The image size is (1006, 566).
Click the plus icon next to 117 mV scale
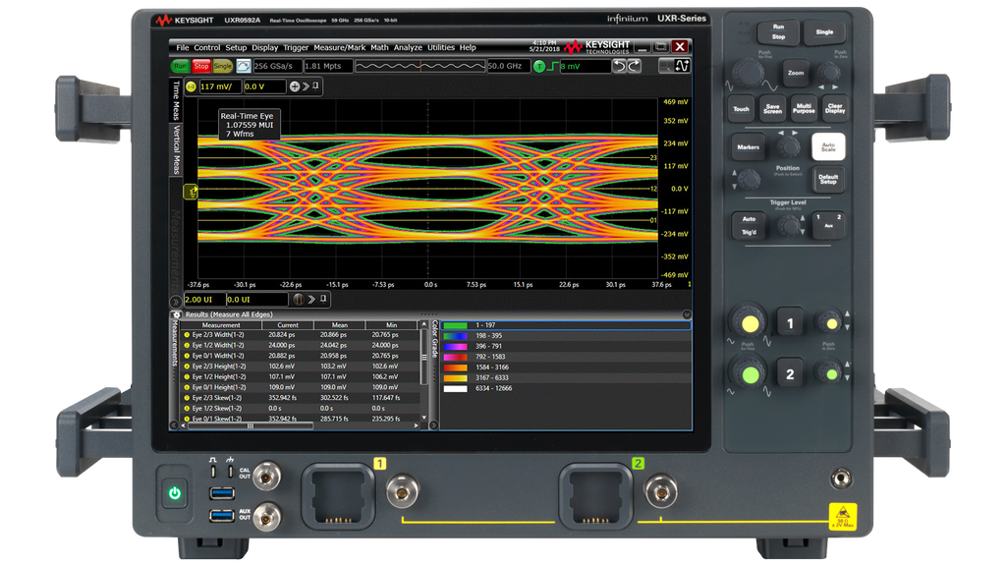point(293,86)
